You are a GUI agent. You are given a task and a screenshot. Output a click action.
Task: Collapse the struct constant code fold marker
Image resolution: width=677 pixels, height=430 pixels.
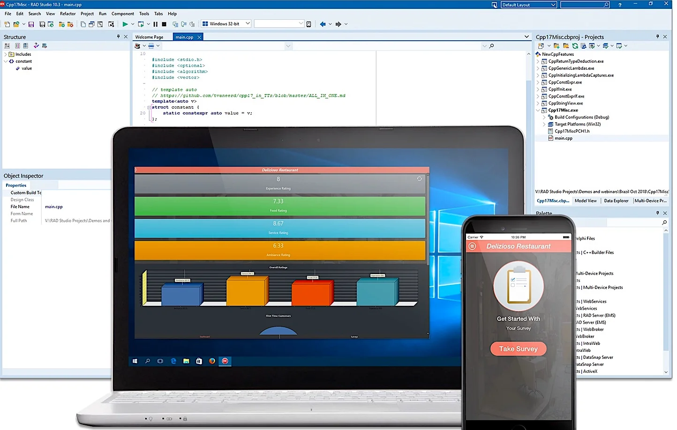(149, 107)
